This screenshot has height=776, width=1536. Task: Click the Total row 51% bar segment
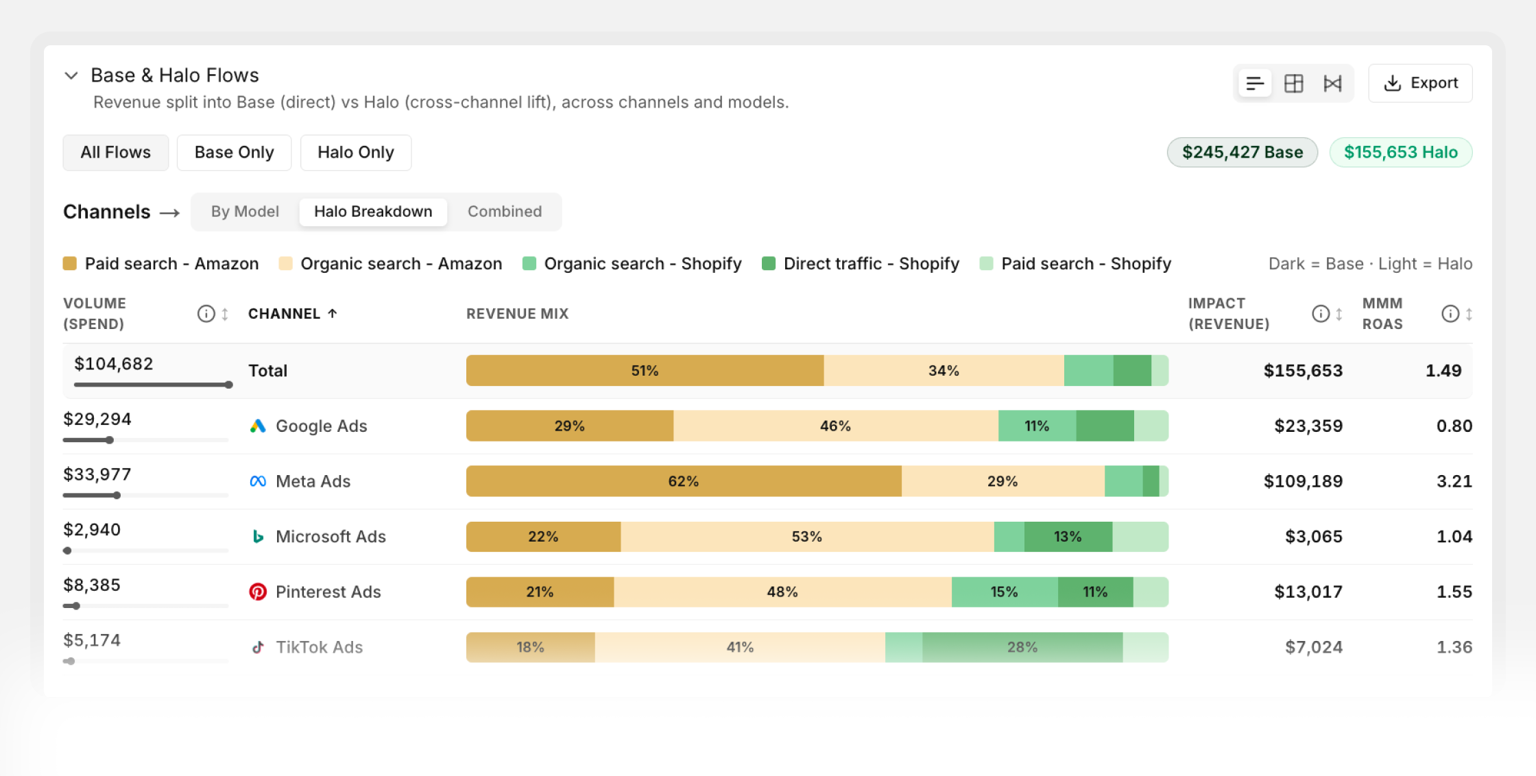645,371
